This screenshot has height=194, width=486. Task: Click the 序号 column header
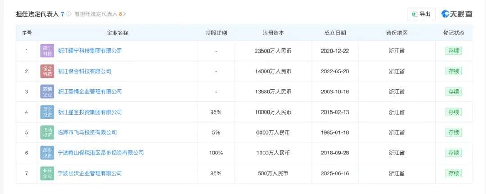point(27,33)
